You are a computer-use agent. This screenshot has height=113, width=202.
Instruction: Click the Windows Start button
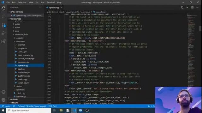click(3, 110)
